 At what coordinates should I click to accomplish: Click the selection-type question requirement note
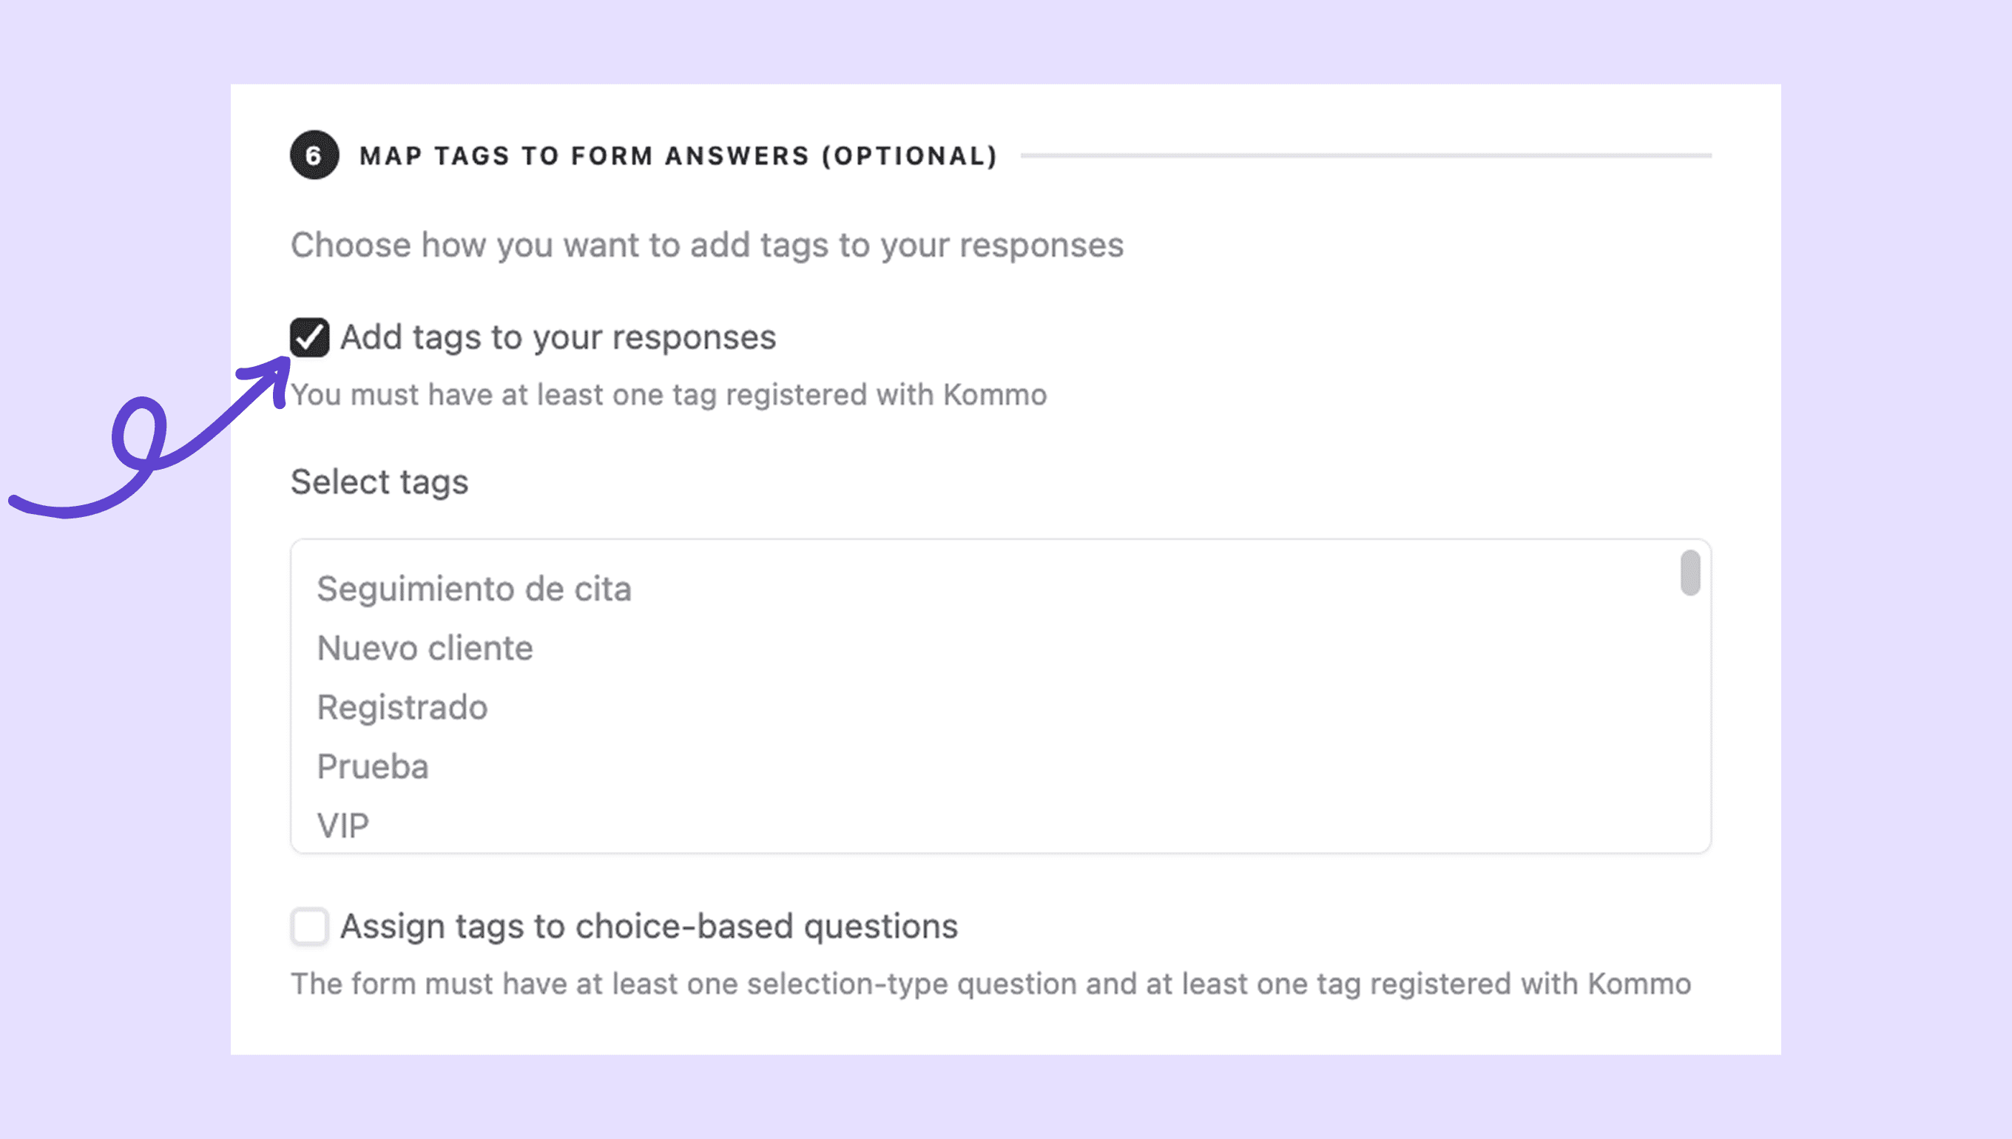coord(990,984)
